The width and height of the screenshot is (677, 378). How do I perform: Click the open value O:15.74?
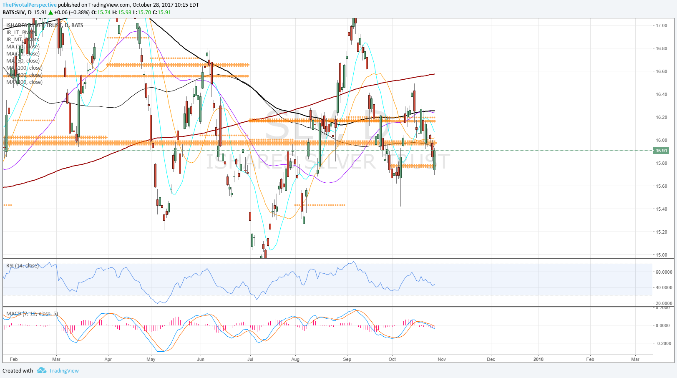click(x=102, y=12)
